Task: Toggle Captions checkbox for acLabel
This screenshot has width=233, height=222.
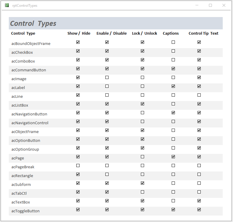Action: pos(173,86)
